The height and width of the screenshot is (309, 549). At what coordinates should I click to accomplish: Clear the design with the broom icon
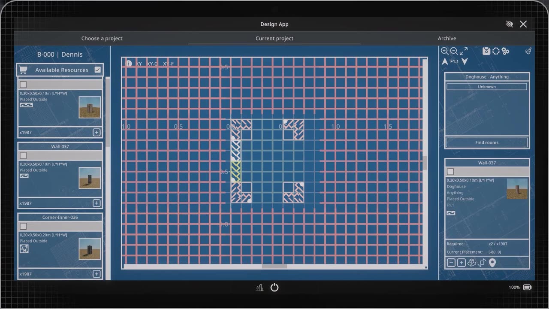(x=528, y=51)
